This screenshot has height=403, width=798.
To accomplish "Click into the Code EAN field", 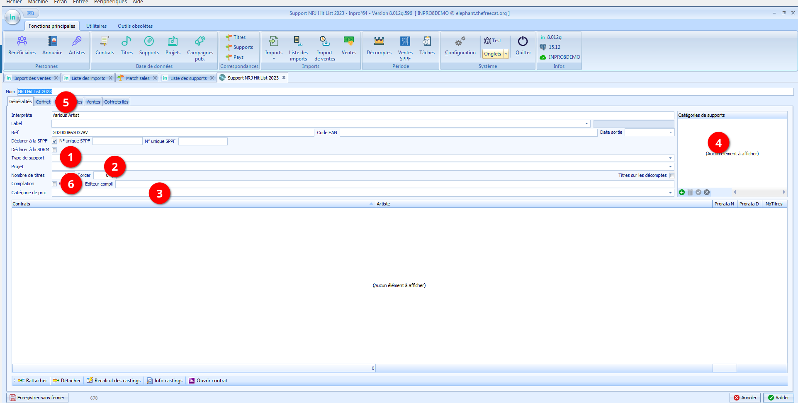I will point(468,133).
